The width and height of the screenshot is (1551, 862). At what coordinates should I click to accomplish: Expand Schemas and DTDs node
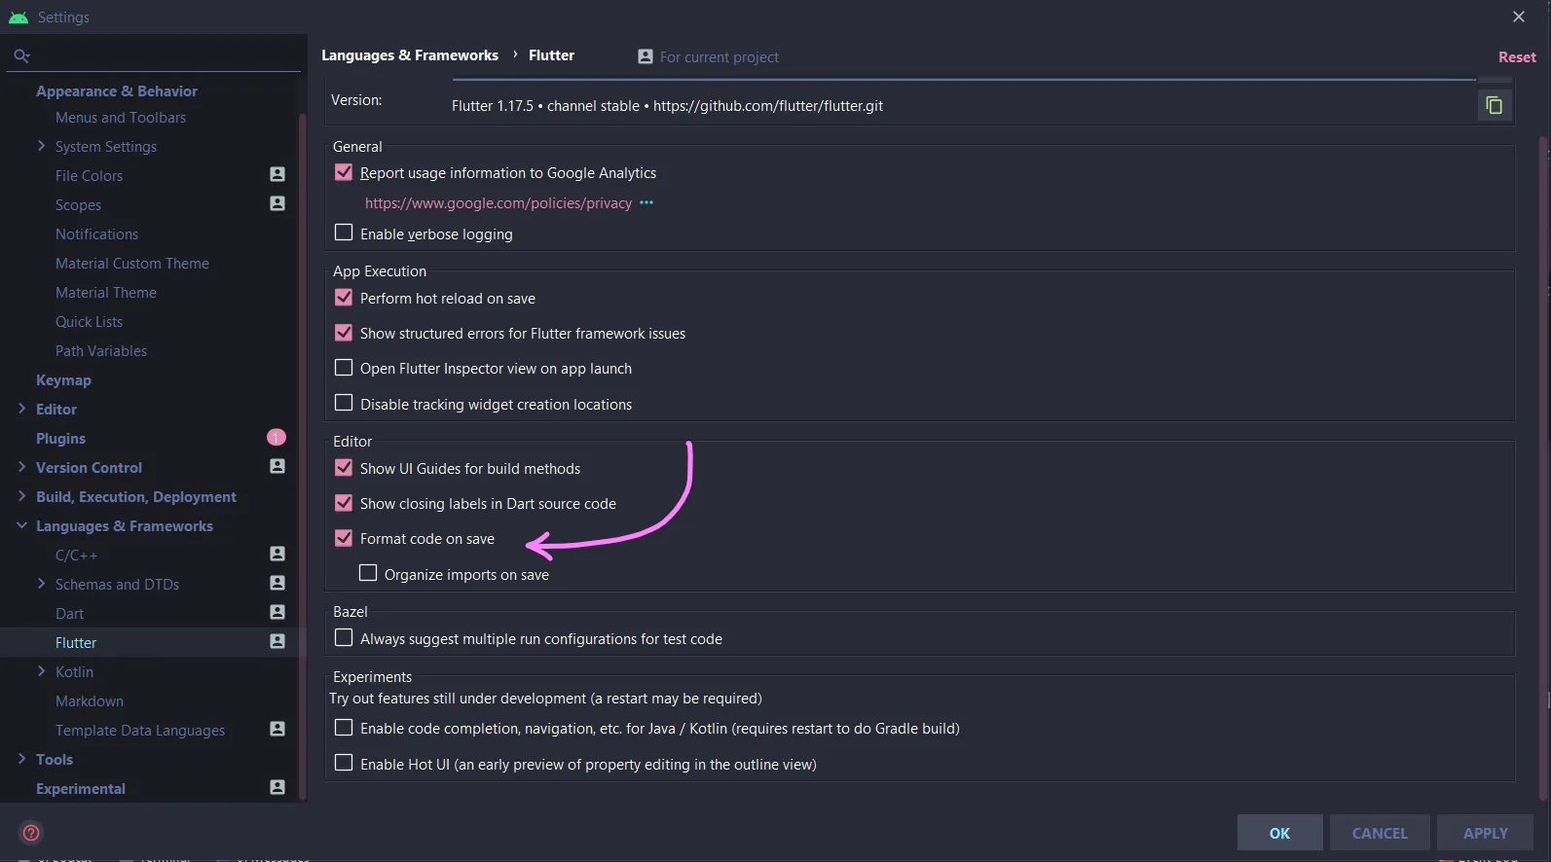41,584
